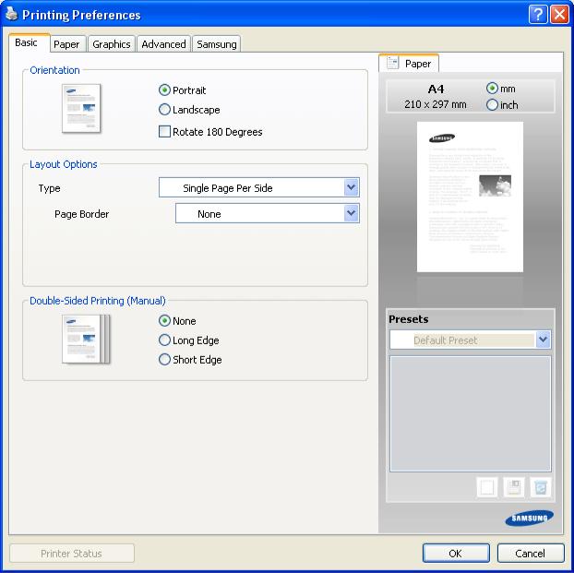Click the Double-Sided Printing (Manual) label
This screenshot has width=574, height=573.
point(98,301)
